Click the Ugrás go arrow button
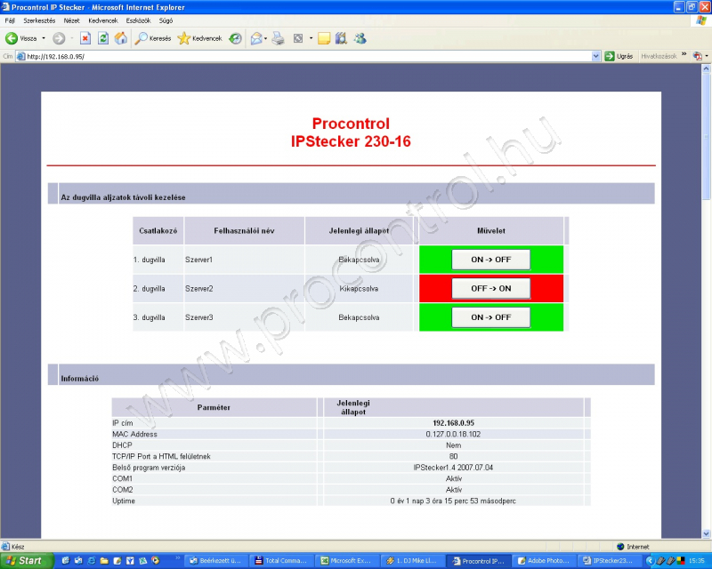Screen dimensions: 712x569 point(619,56)
